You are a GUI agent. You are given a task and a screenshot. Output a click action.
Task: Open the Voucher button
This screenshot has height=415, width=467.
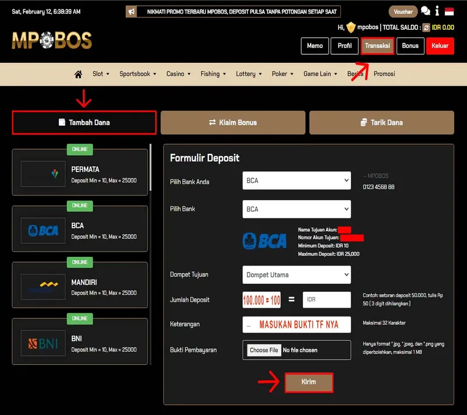[x=403, y=12]
